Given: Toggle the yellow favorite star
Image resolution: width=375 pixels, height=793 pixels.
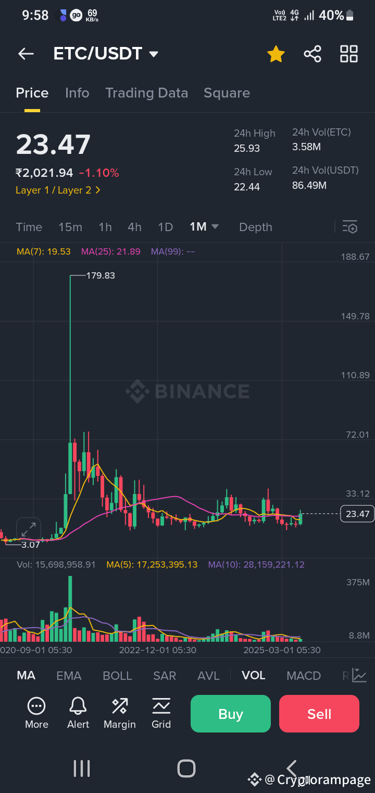Looking at the screenshot, I should click(276, 54).
